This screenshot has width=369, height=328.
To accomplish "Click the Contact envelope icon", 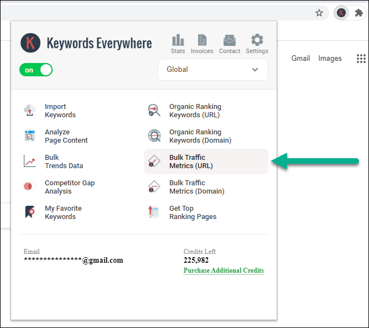I will tap(230, 40).
